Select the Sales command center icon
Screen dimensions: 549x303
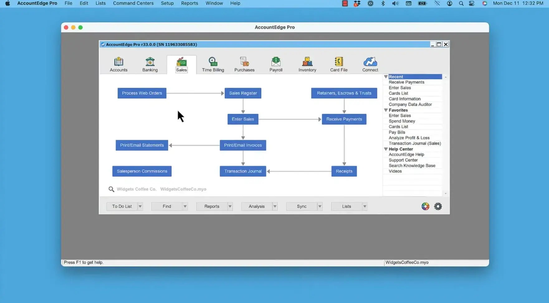(x=181, y=61)
